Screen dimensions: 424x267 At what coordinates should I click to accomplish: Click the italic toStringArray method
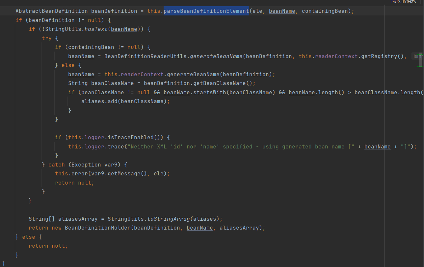click(x=169, y=219)
